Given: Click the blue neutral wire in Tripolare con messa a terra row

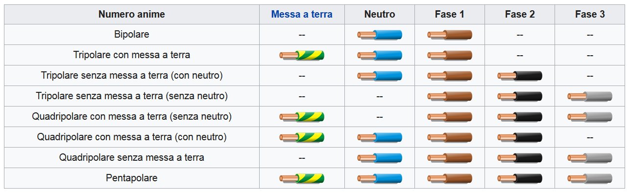Looking at the screenshot, I should point(380,55).
